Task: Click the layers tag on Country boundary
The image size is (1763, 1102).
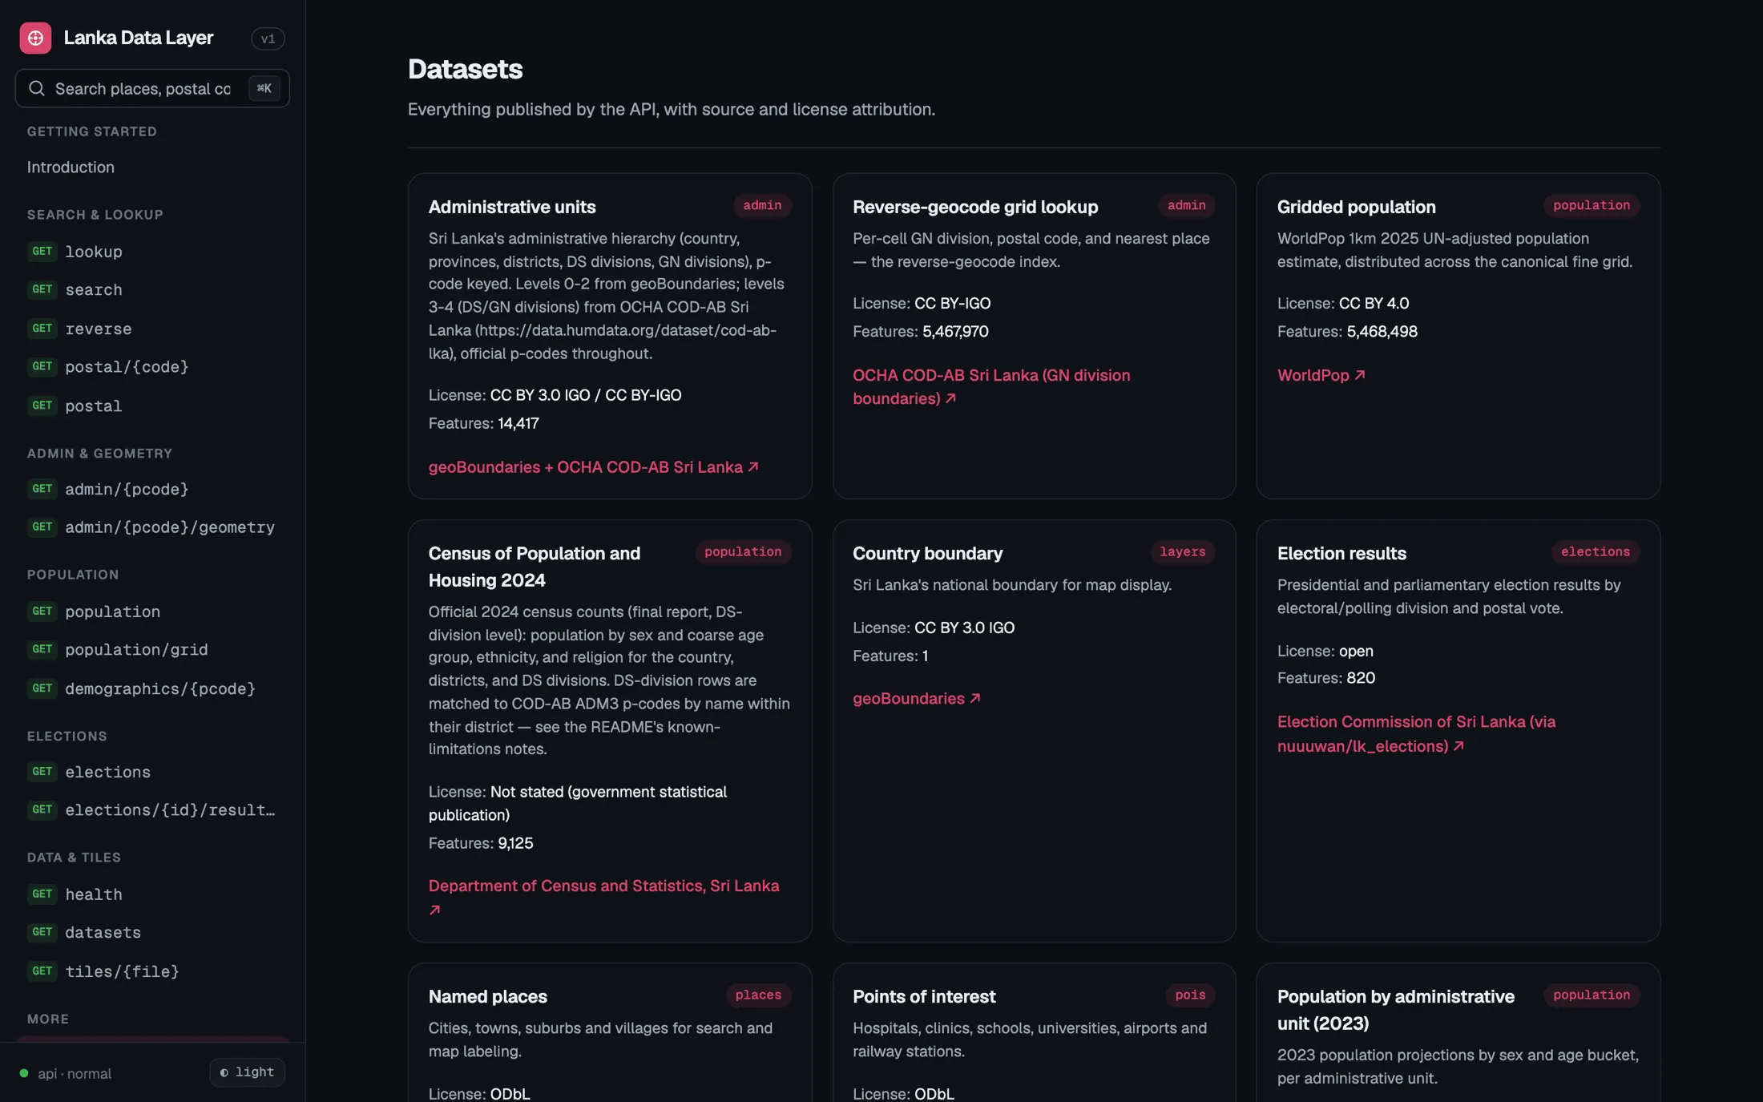Action: point(1182,552)
